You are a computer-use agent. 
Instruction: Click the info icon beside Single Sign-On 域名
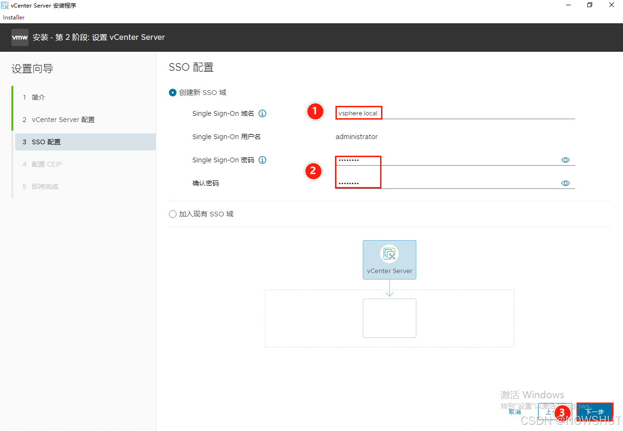(x=262, y=113)
